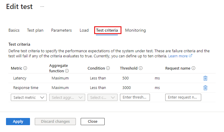Open the Select condition dropdown
Image resolution: width=224 pixels, height=132 pixels.
pyautogui.click(x=103, y=97)
